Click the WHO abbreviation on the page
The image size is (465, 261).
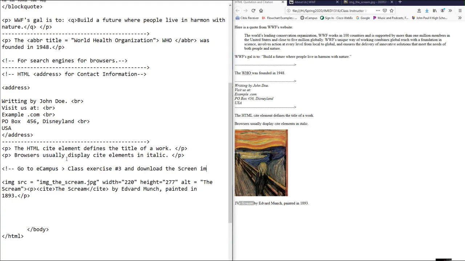click(246, 73)
